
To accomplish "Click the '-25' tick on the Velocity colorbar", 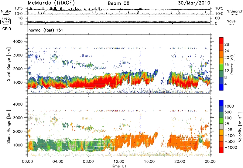I will point(229,129).
